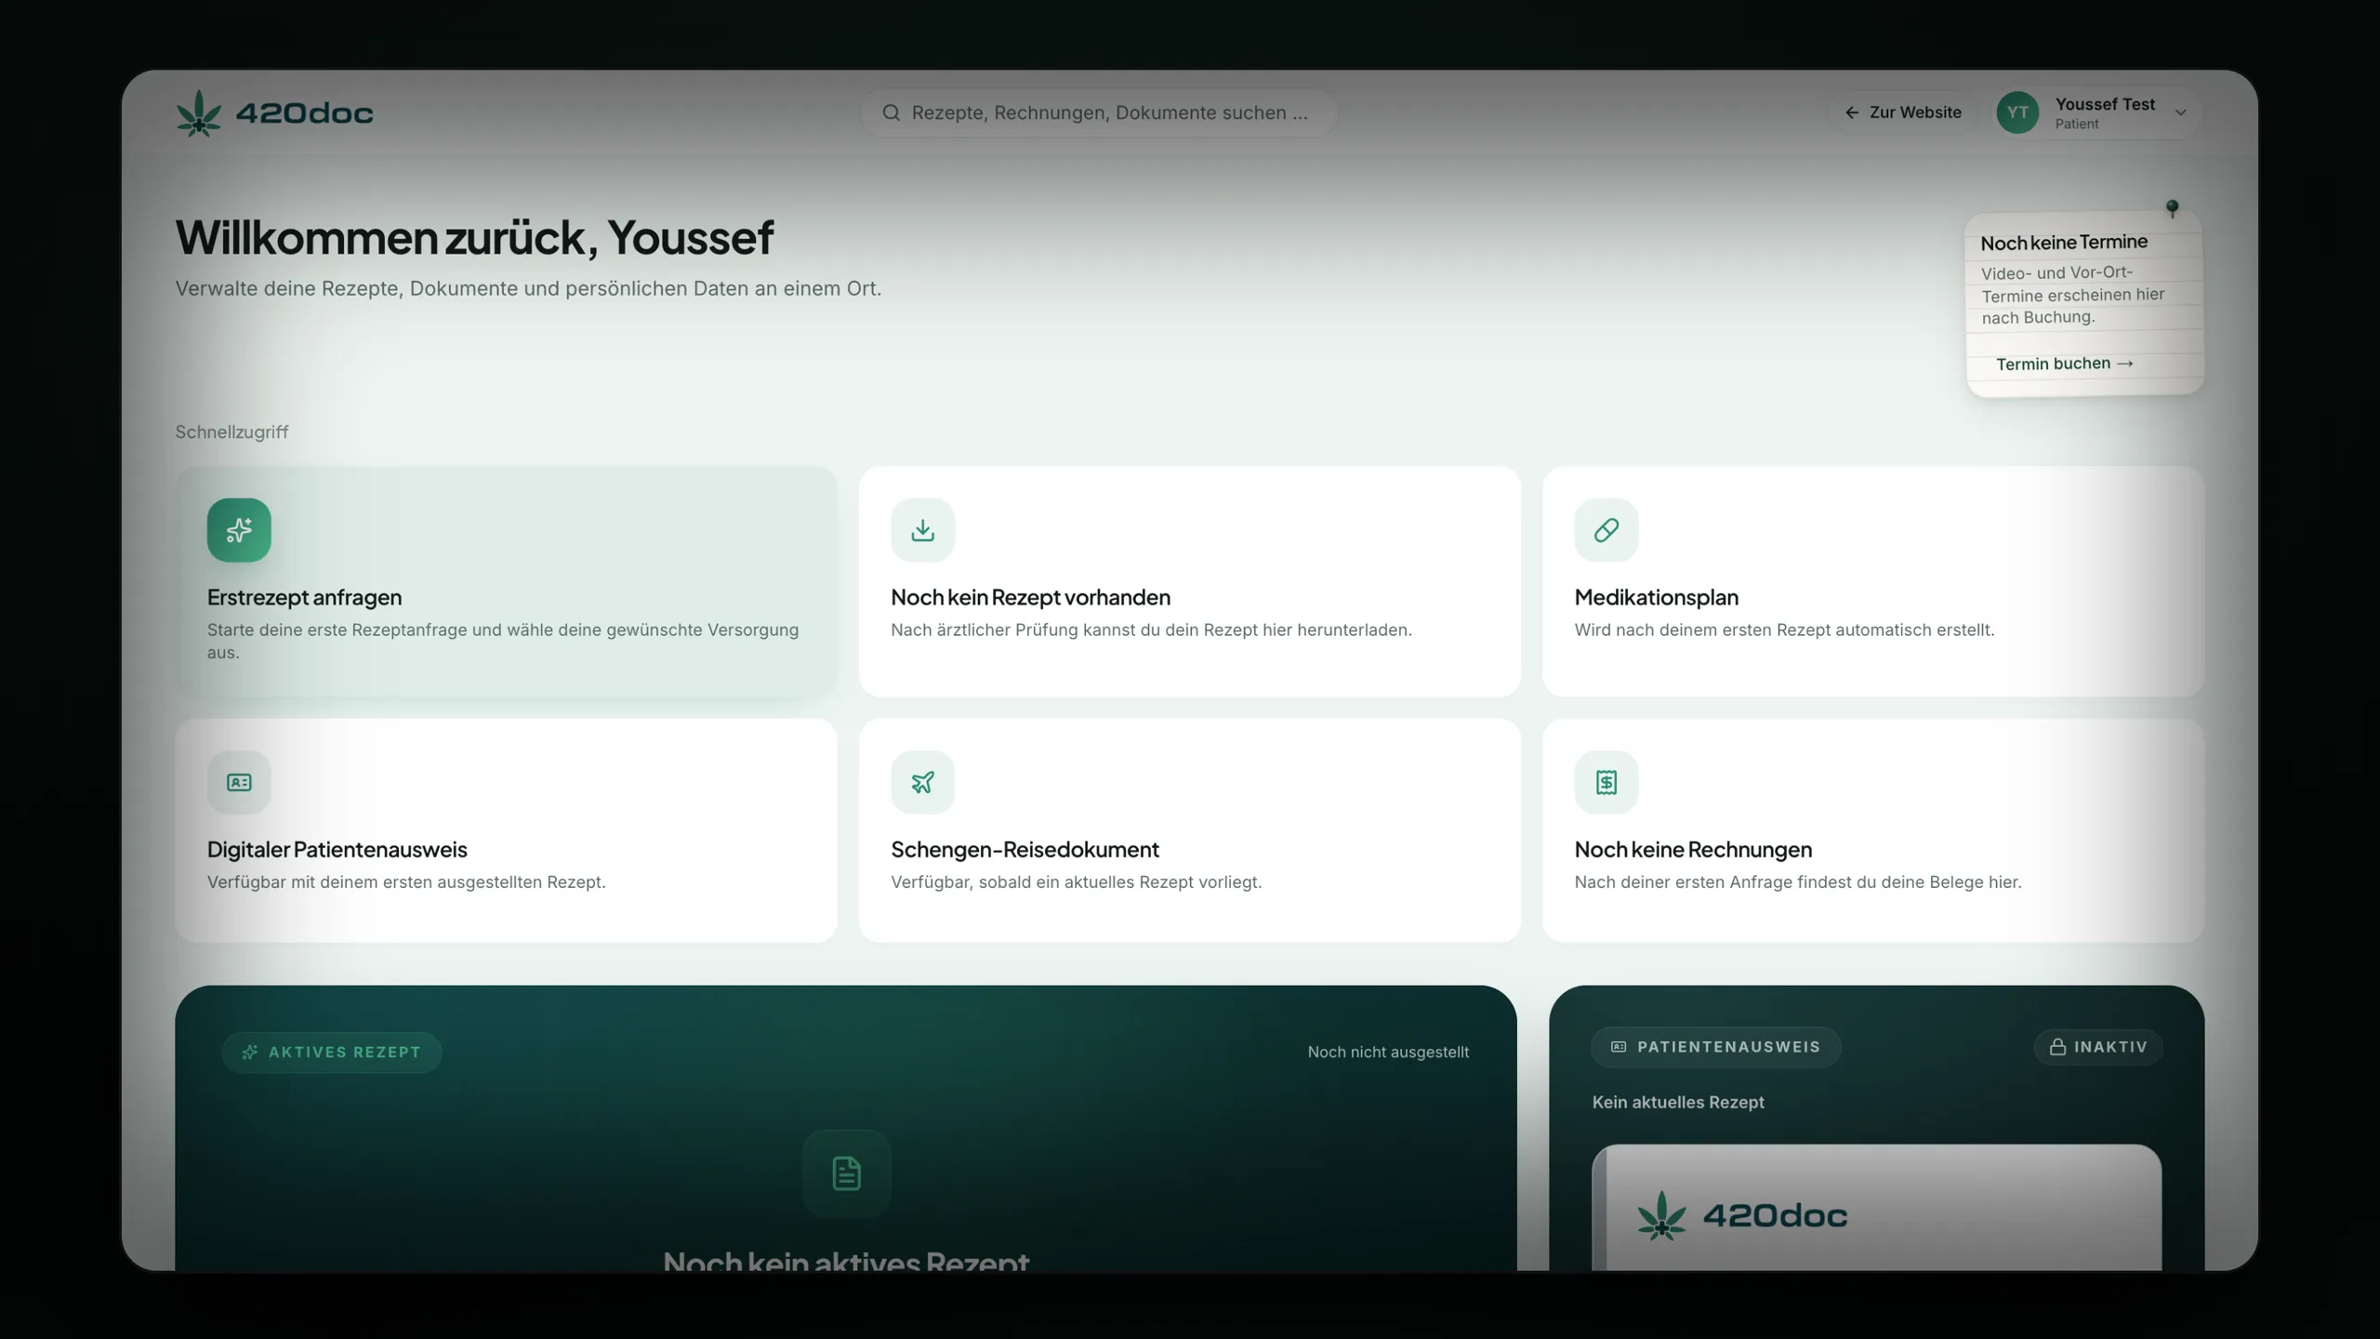Screen dimensions: 2380x1339
Task: Open the Schengen-Reisedokument card
Action: point(1189,830)
